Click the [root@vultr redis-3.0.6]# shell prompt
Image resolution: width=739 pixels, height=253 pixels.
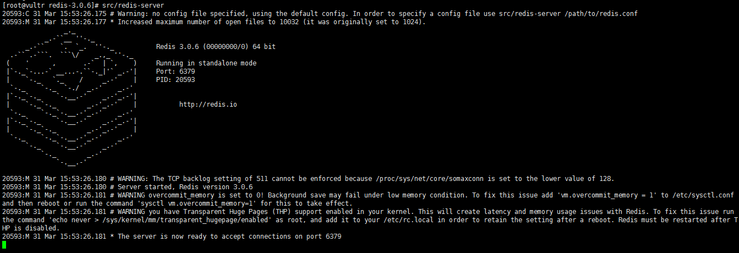click(x=50, y=5)
